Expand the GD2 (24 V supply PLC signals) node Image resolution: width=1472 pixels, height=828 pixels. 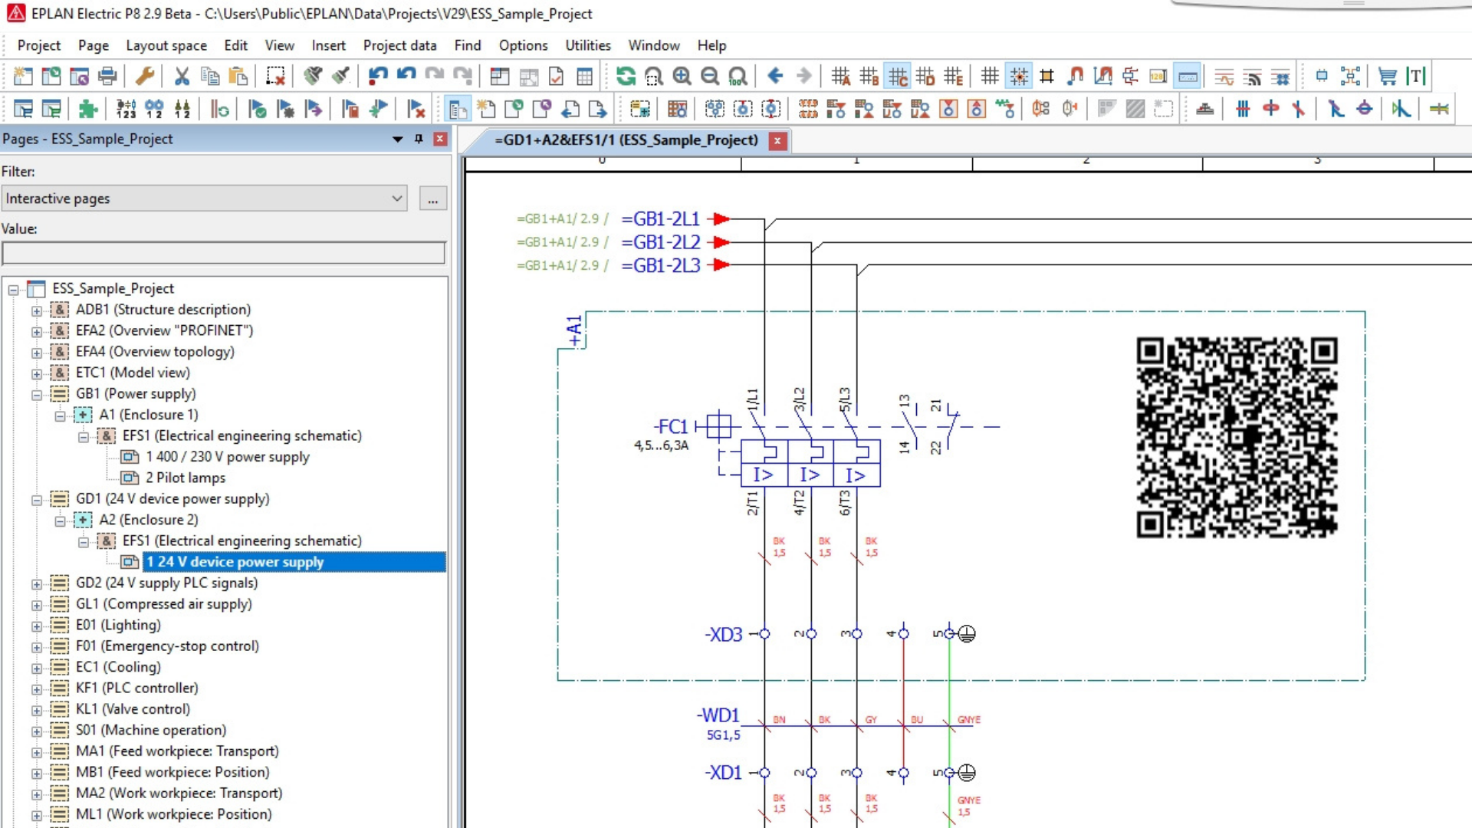click(x=36, y=583)
